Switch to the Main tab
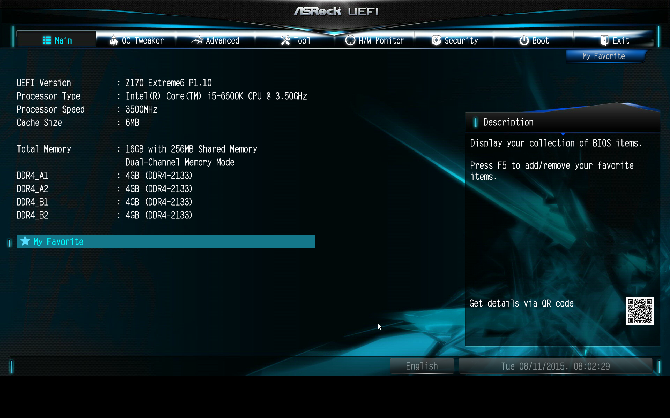670x418 pixels. 57,39
